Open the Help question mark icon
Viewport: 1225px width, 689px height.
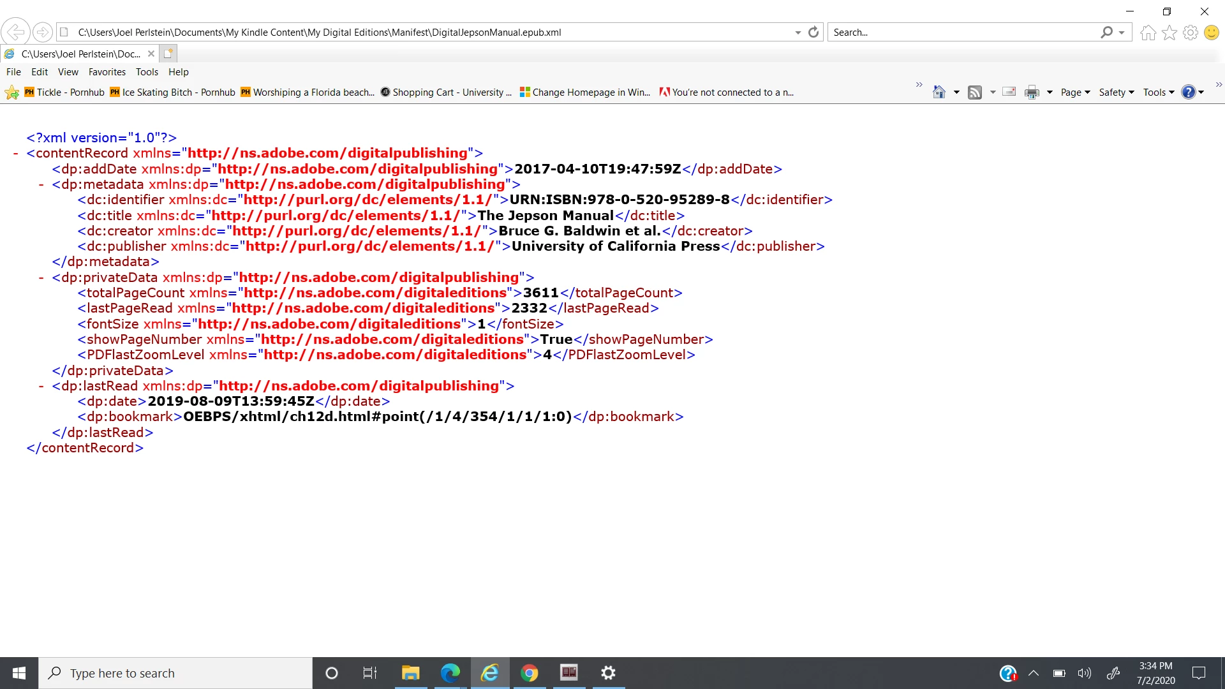pyautogui.click(x=1188, y=93)
